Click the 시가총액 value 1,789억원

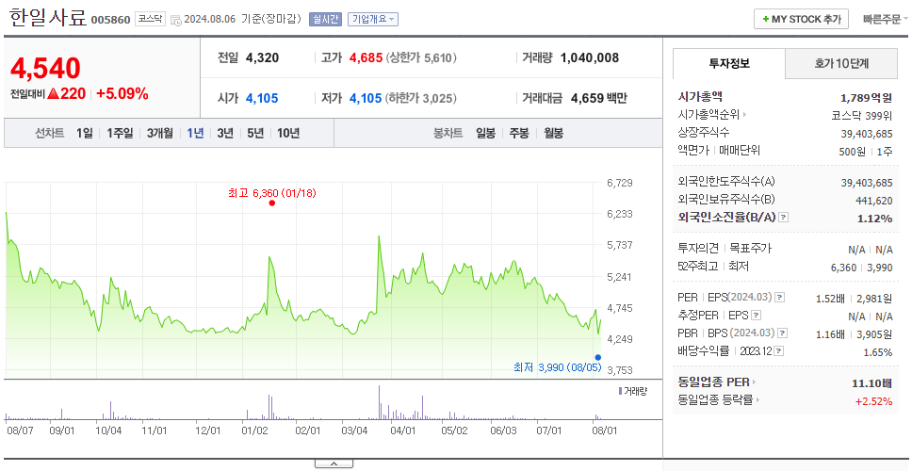[866, 97]
